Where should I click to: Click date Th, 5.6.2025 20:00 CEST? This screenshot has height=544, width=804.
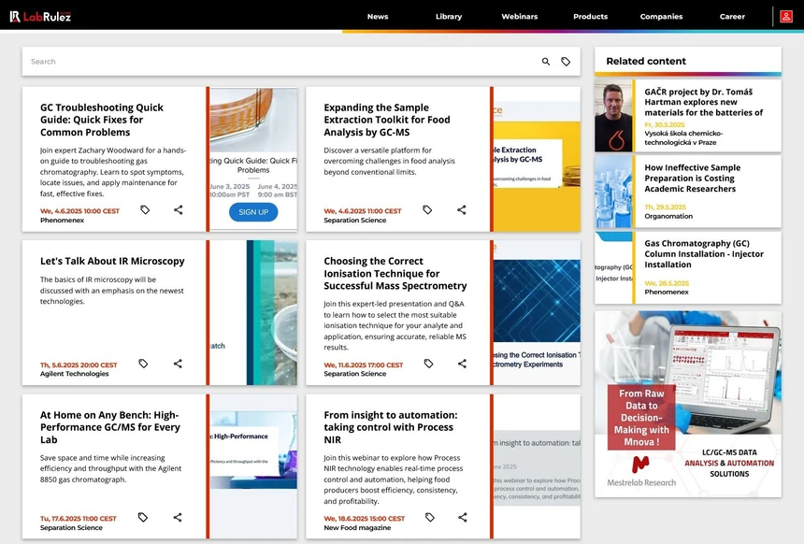(79, 365)
